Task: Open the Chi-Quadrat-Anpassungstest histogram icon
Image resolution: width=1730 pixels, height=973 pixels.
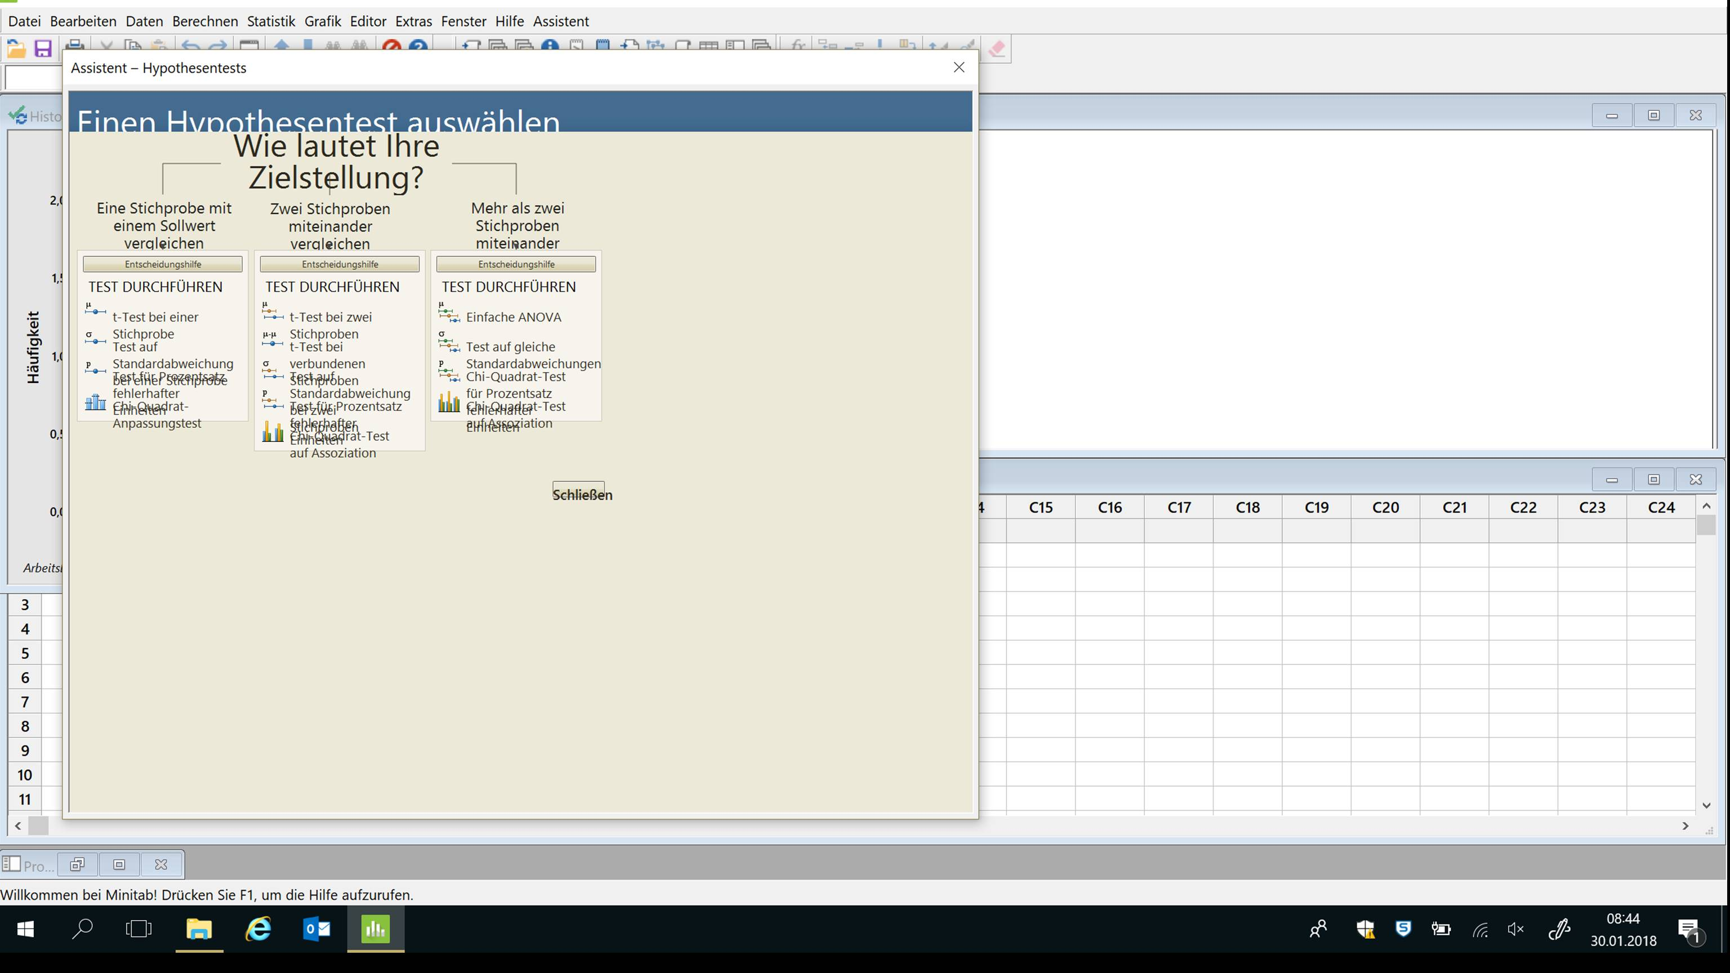Action: tap(95, 401)
